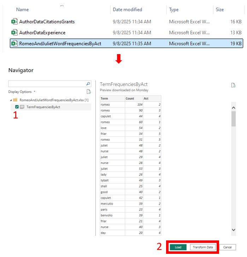Click the folder icon of RomeoAndJulietWordFrequenciesByAct.xlsx

point(15,100)
